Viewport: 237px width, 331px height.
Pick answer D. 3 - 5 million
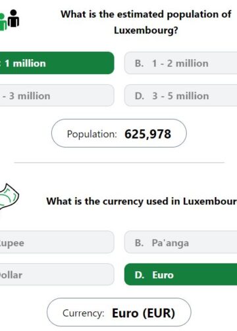[180, 95]
